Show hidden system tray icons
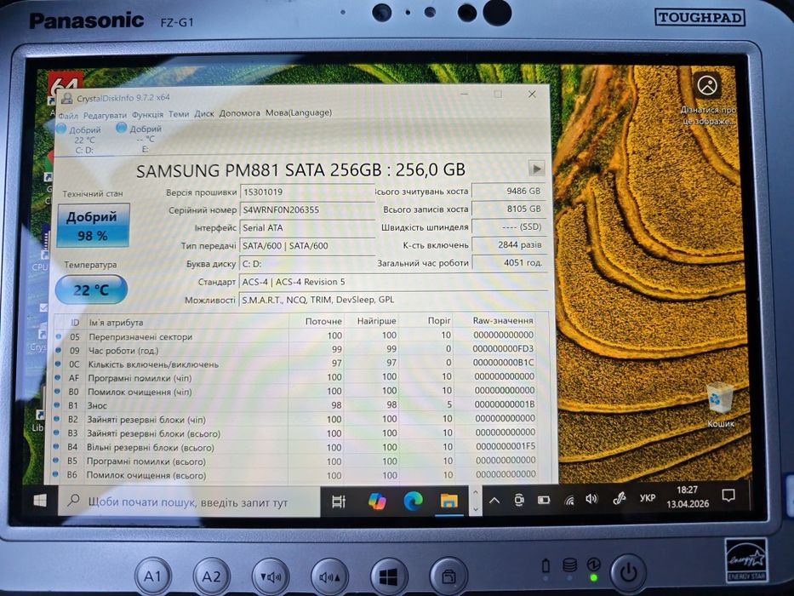Viewport: 794px width, 596px height. click(494, 501)
